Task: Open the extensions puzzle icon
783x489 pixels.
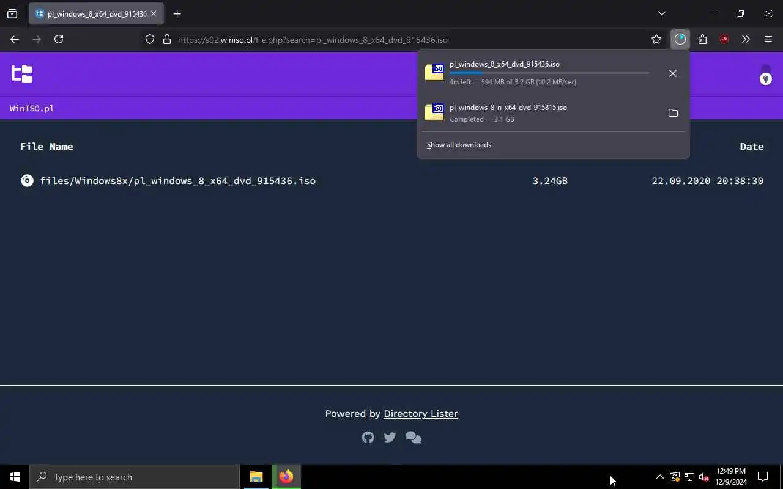Action: tap(702, 39)
